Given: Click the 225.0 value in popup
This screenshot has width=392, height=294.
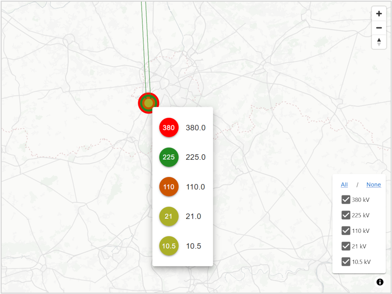Looking at the screenshot, I should 196,157.
